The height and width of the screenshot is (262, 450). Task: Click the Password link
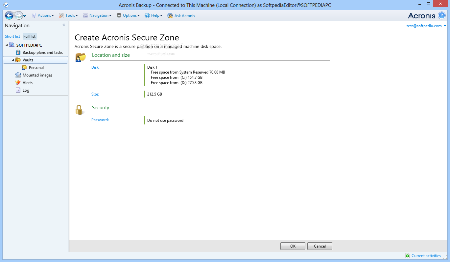pos(100,120)
